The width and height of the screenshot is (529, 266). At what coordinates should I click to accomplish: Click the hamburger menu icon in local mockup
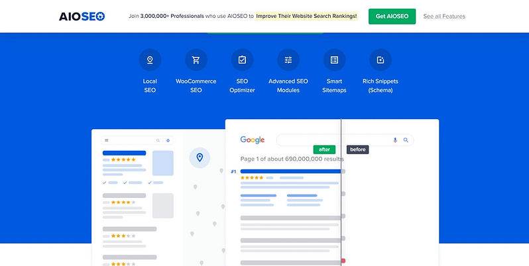107,140
